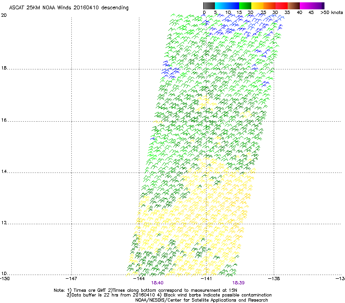Click the longitude label -150
Image resolution: width=345 pixels, height=303 pixels.
tap(5, 279)
